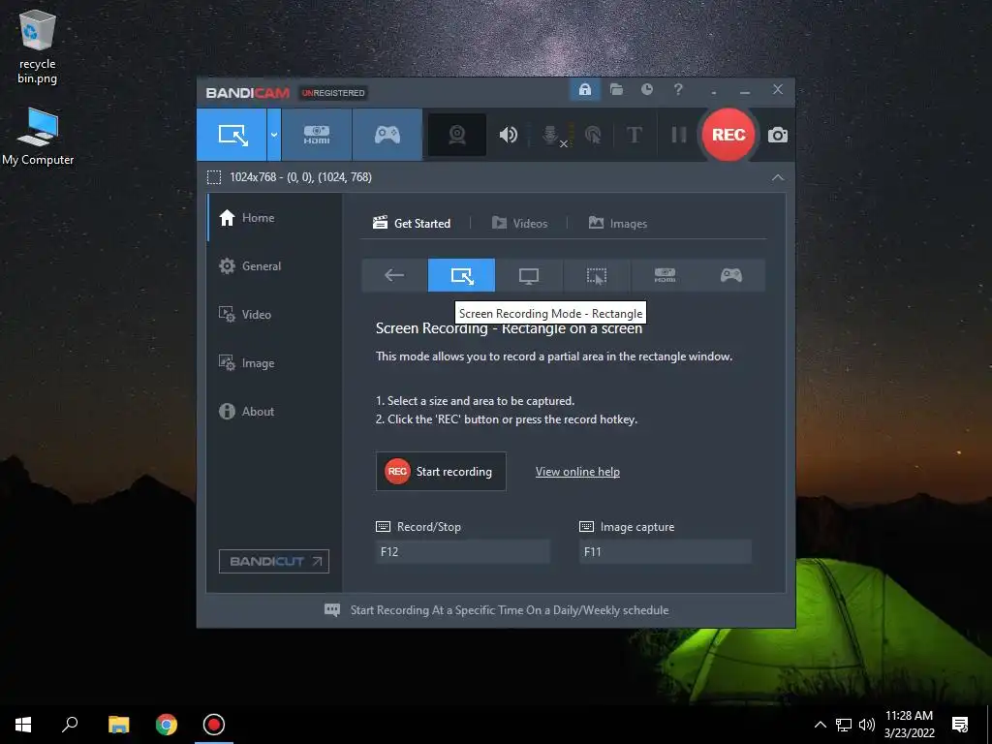Click the pause recording icon
Screen dimensions: 992x744
(x=678, y=135)
